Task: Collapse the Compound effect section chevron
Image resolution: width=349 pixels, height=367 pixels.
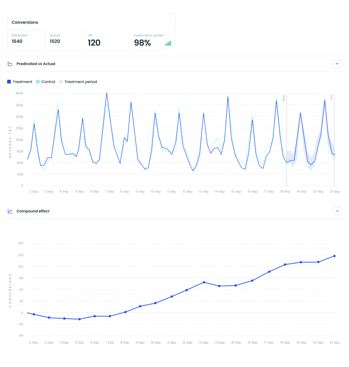Action: (337, 211)
